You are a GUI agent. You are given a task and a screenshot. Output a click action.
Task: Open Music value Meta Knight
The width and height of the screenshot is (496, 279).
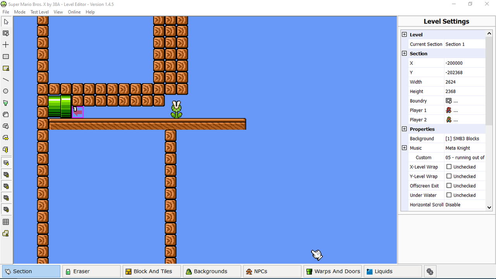point(465,148)
